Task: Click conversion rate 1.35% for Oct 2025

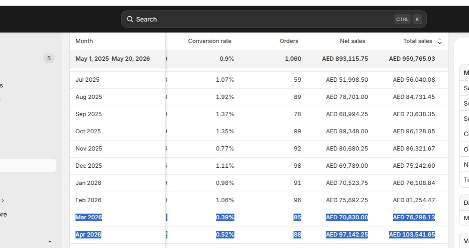Action: (225, 131)
